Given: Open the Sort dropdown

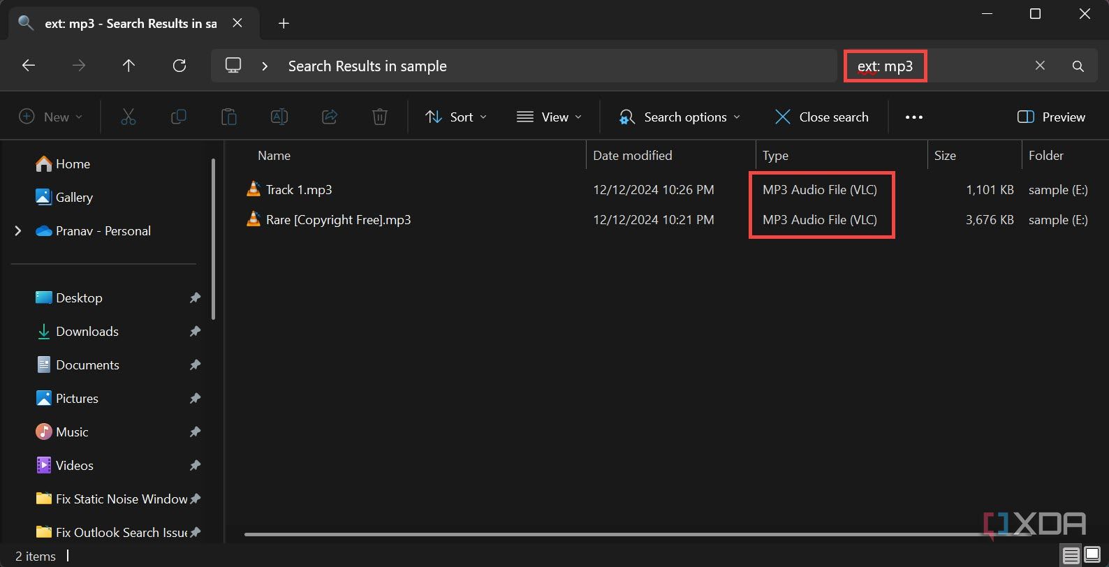Looking at the screenshot, I should 456,117.
